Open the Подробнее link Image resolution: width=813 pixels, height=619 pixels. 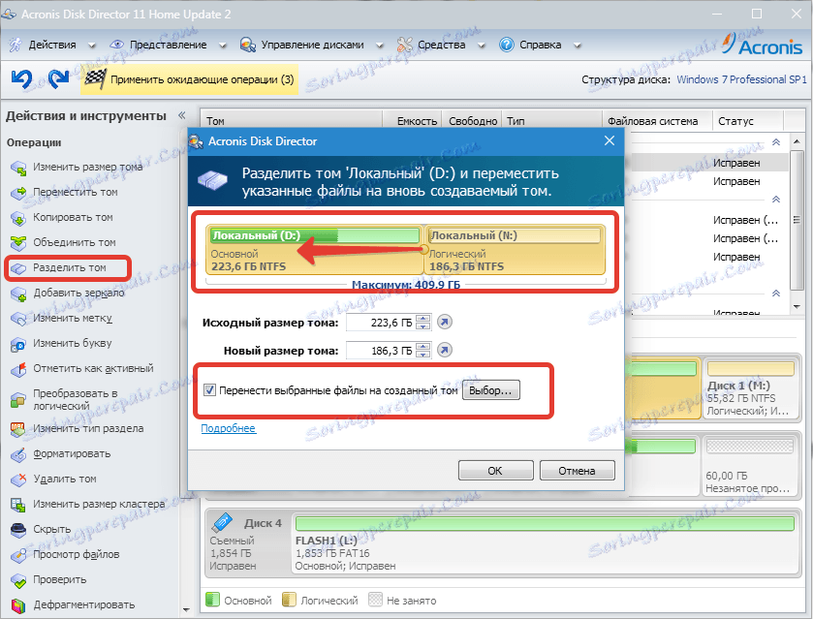[x=228, y=429]
